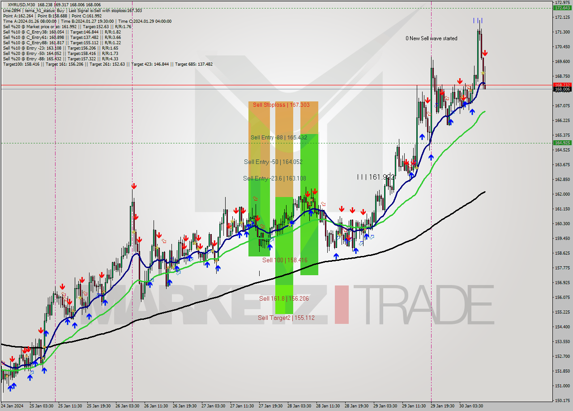Click the 'Target100: 158.416' info line
The height and width of the screenshot is (411, 573).
(x=108, y=64)
